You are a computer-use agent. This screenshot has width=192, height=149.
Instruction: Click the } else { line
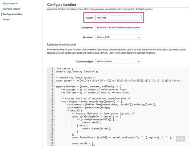click(82, 126)
